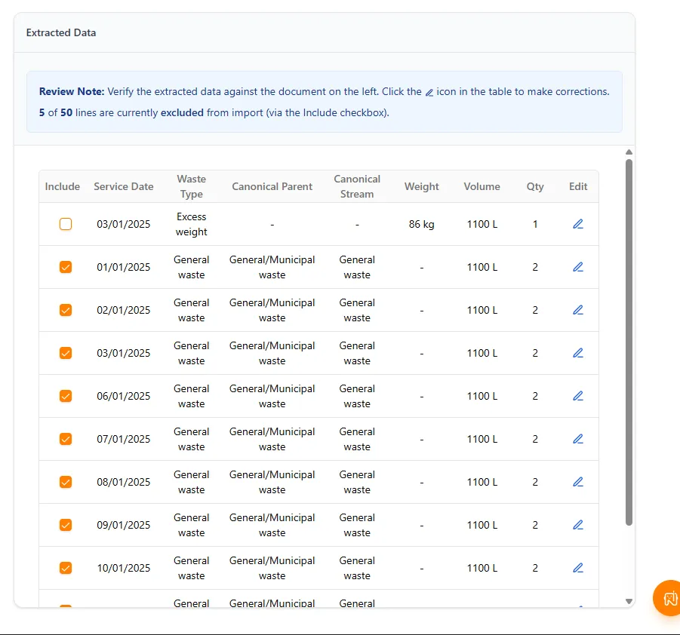
Task: Select the Extracted Data panel header
Action: [x=60, y=32]
